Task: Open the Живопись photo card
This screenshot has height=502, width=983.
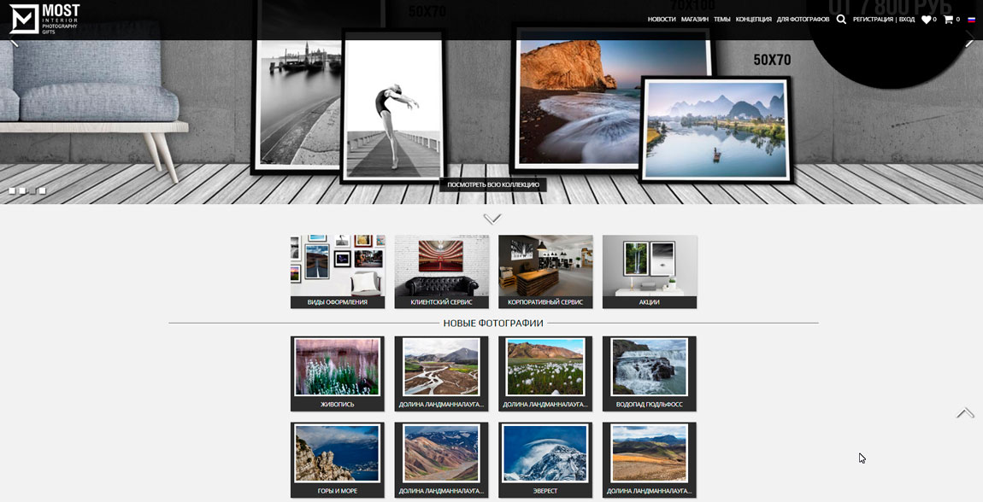Action: click(338, 374)
